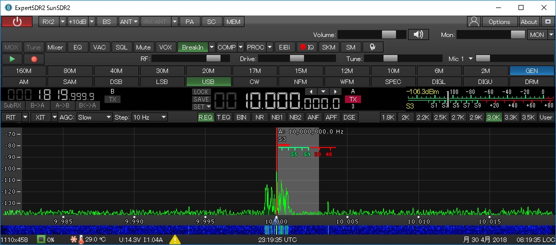Enable the RX2 receiver

[x=48, y=21]
